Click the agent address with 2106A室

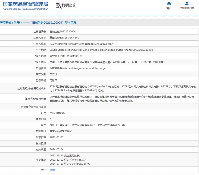pos(107,62)
